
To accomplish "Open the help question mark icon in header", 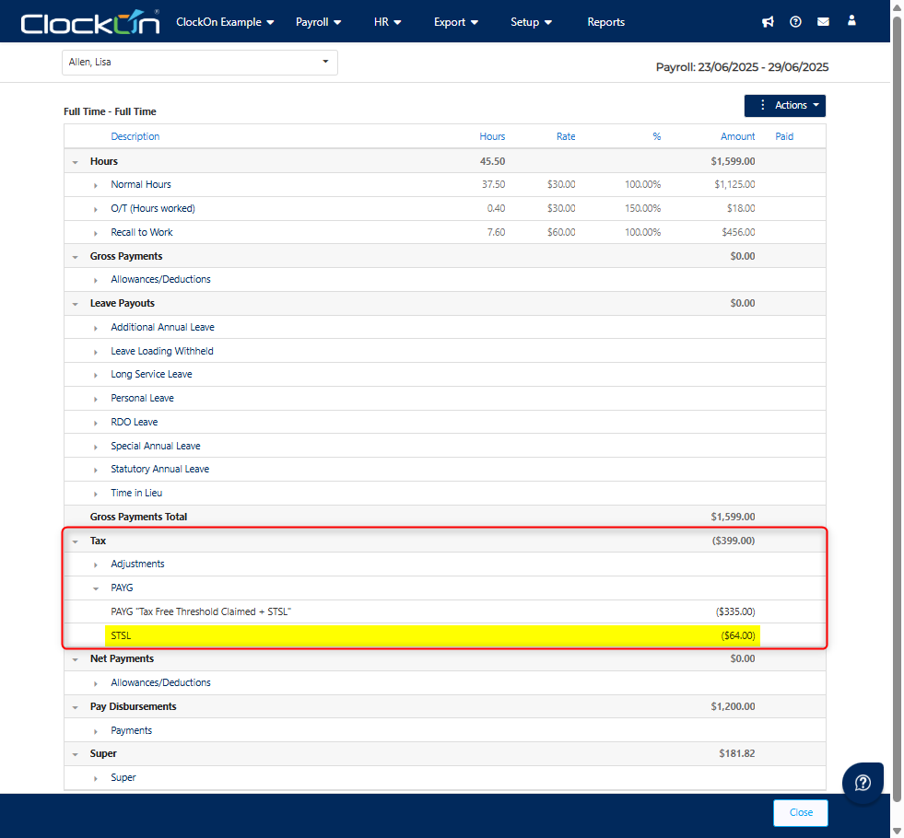I will point(795,22).
